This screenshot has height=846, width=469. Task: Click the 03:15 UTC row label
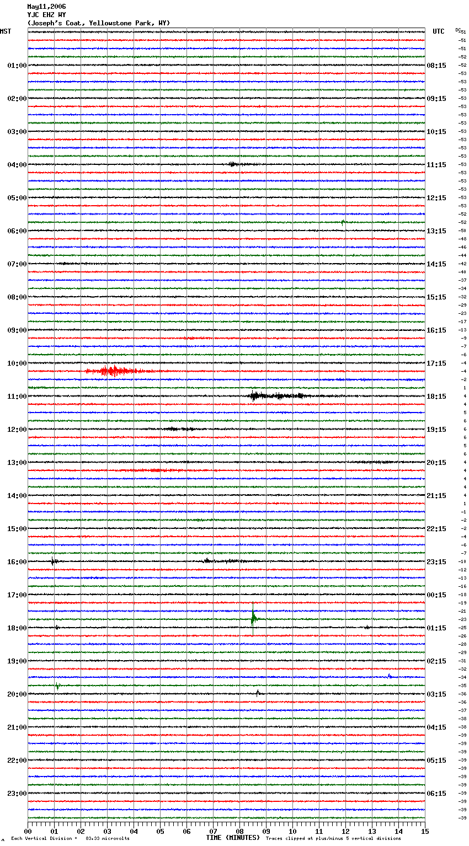point(436,694)
